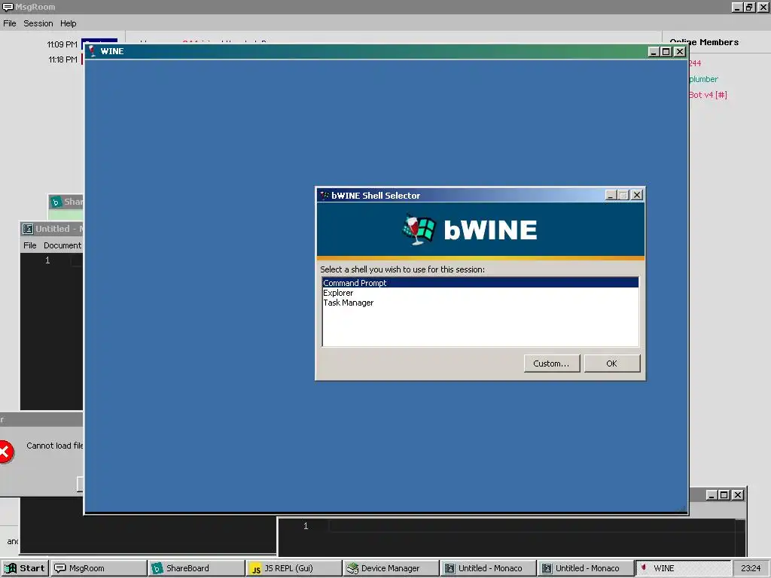The height and width of the screenshot is (578, 771).
Task: Maximize the bottom-right Monaco window
Action: point(724,495)
